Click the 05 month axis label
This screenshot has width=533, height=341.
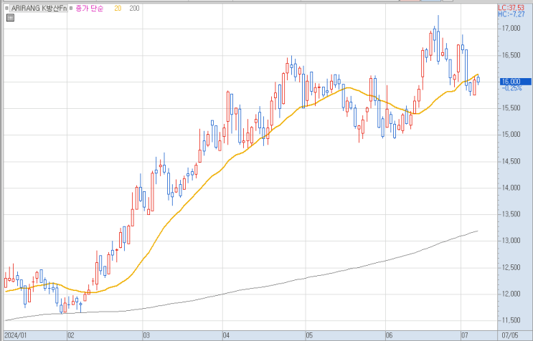tap(309, 335)
